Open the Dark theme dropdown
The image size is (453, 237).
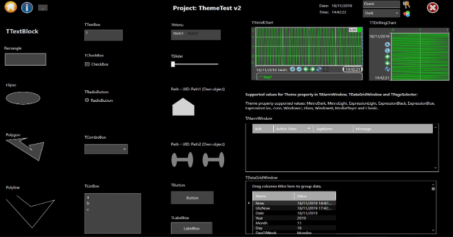click(x=381, y=13)
